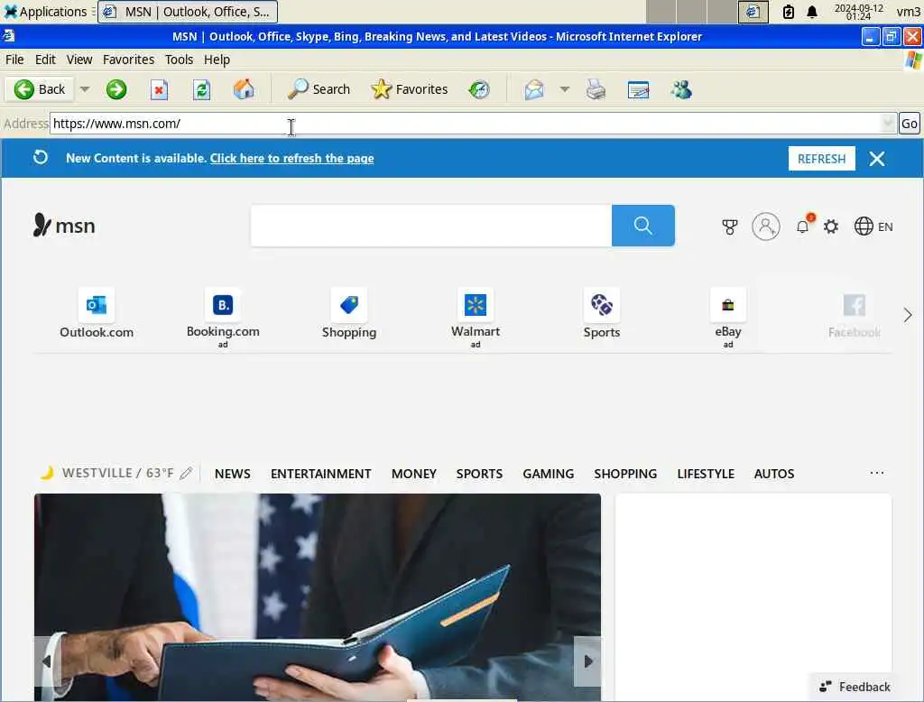
Task: Open the View menu
Action: (79, 60)
